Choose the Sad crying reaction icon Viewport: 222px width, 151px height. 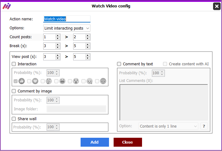pos(90,81)
